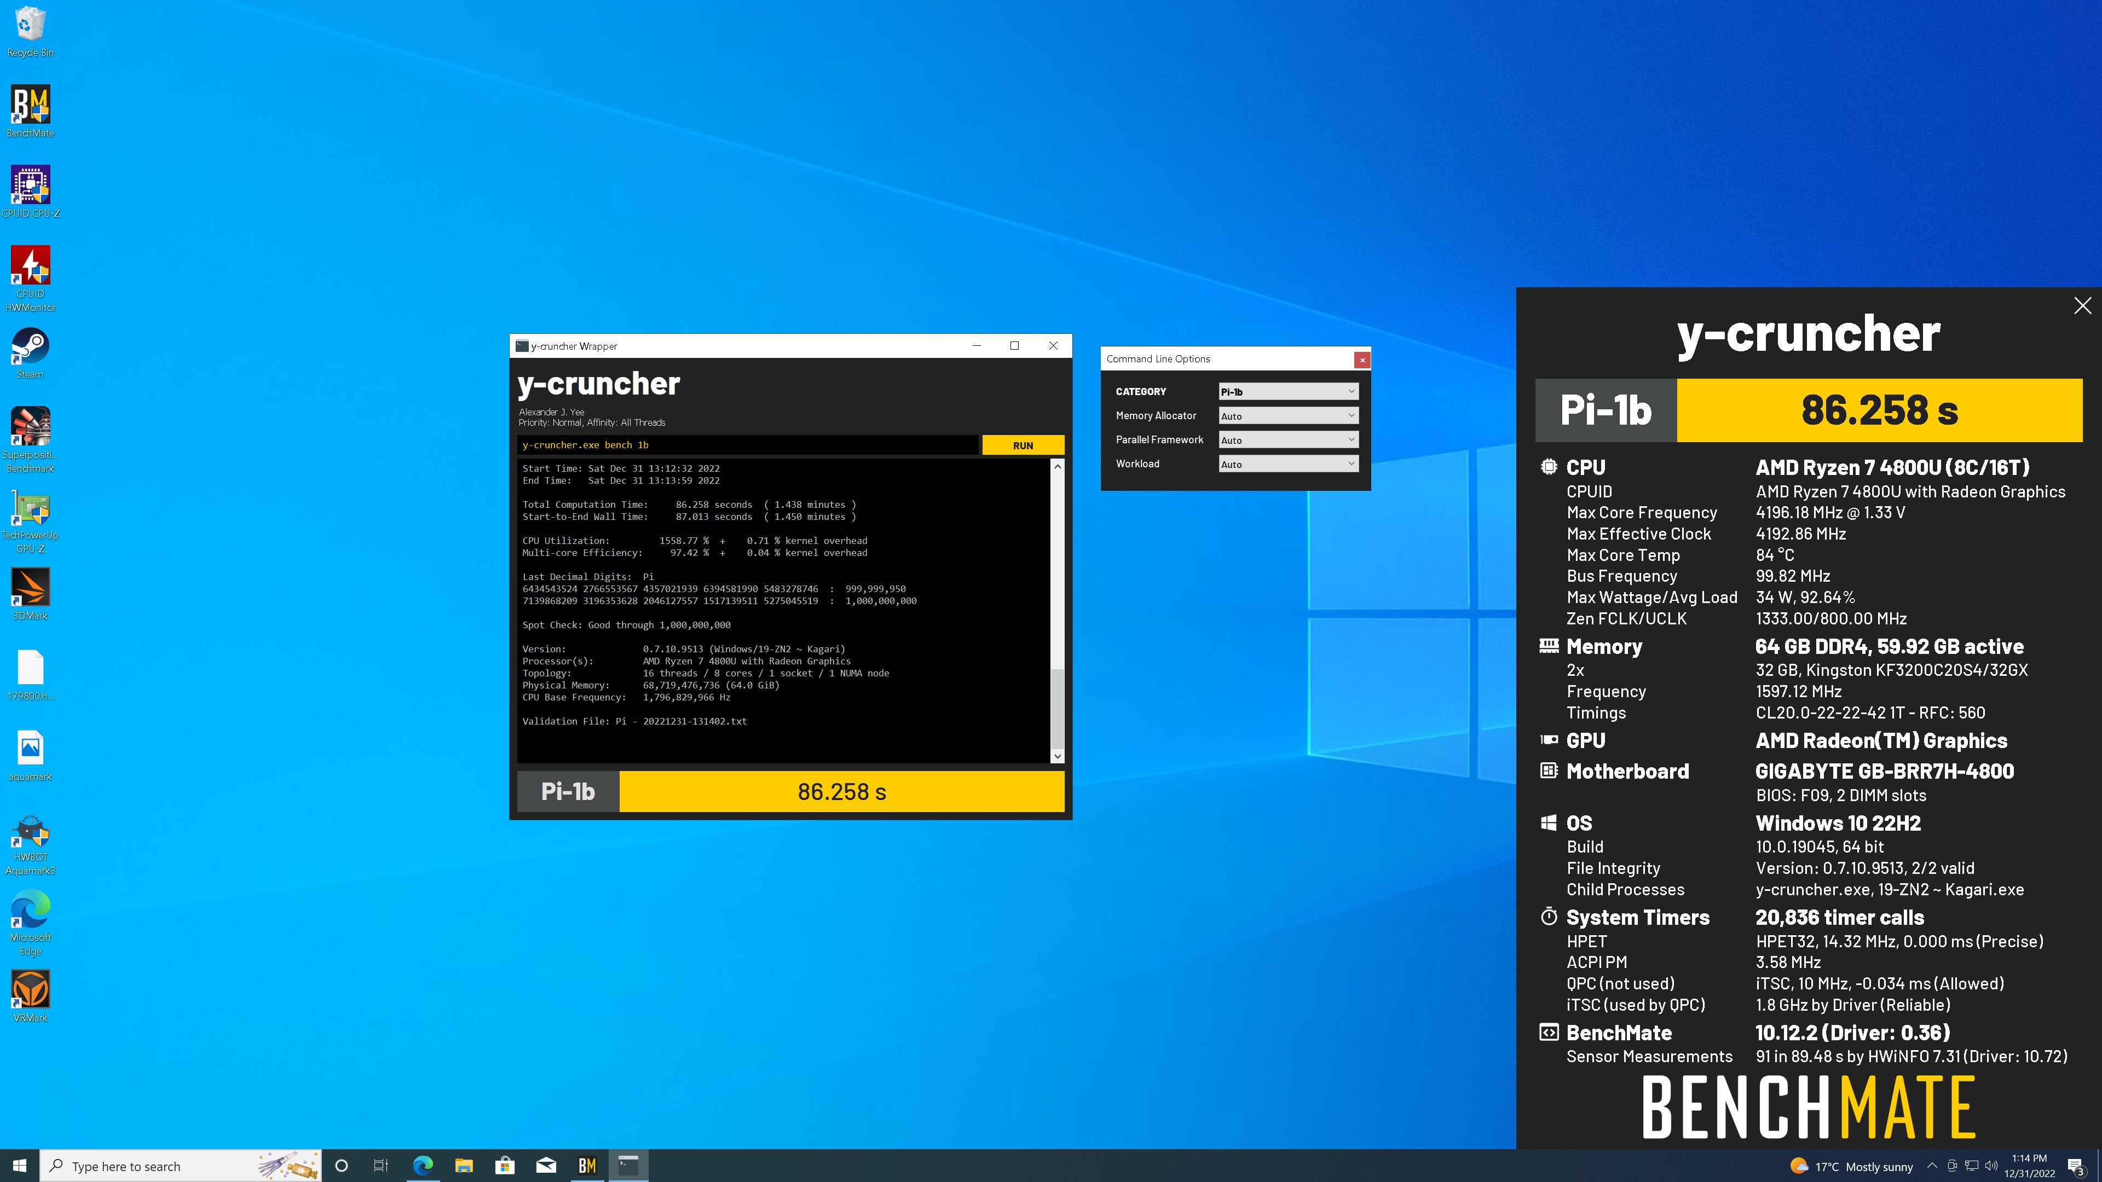Open the weather widget showing 17°C

(x=1851, y=1167)
